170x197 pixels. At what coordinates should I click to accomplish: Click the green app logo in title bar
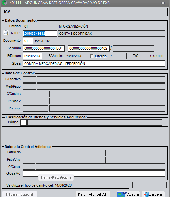coord(4,3)
